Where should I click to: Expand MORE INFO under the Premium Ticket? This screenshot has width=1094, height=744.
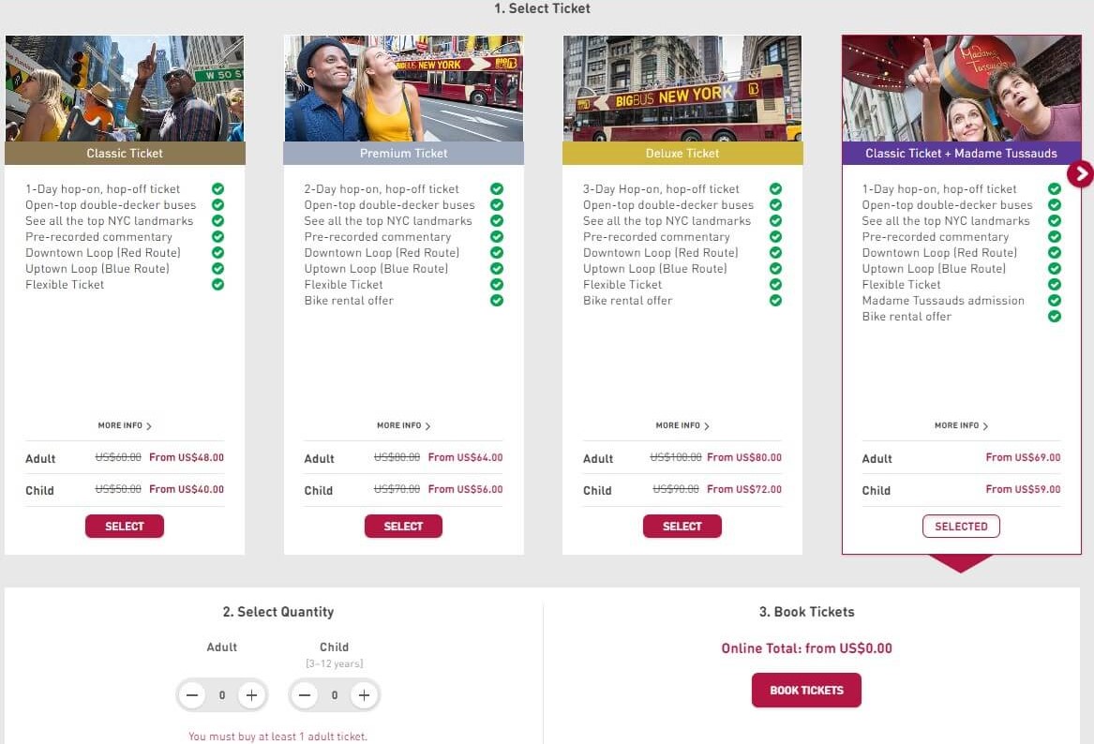coord(403,425)
